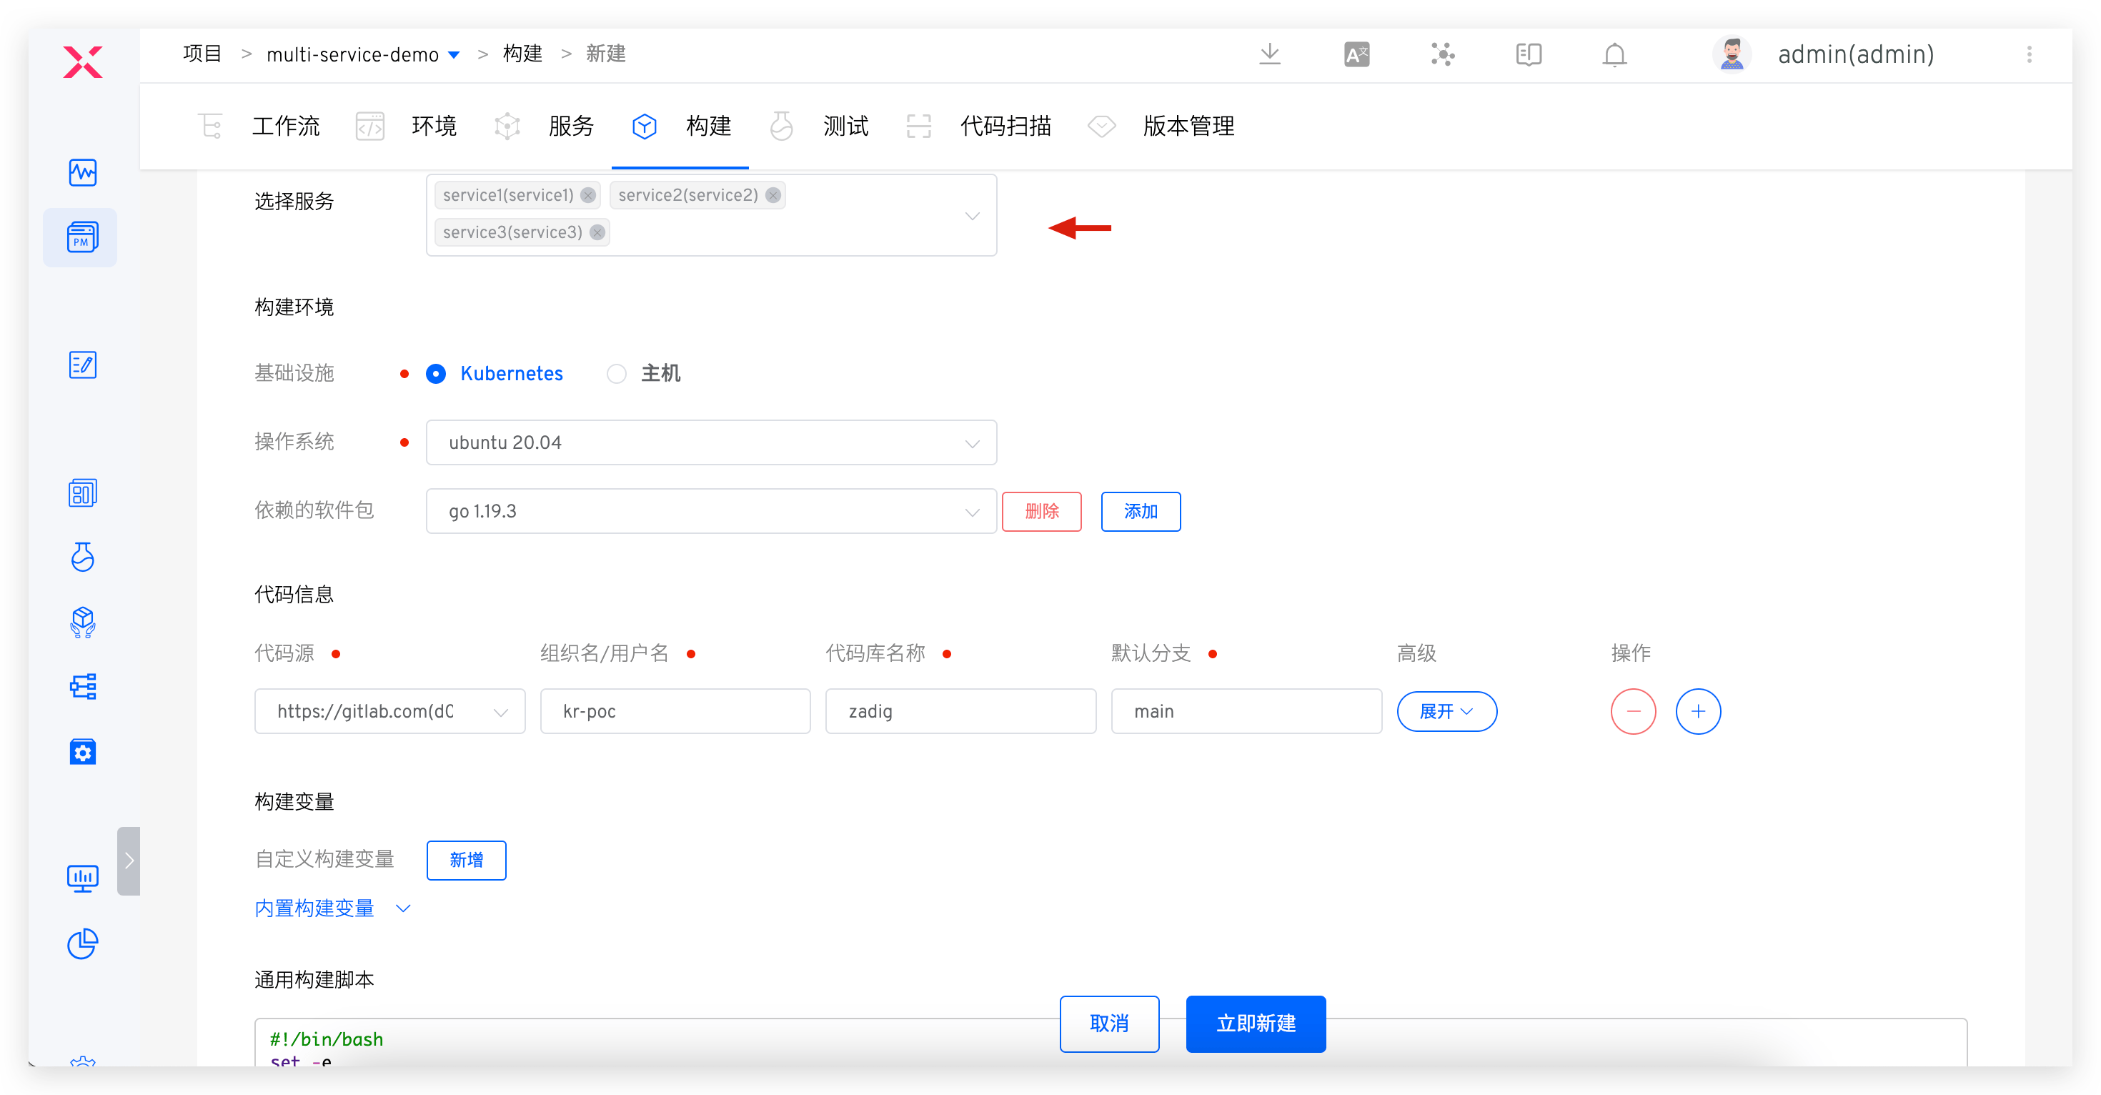
Task: Switch to the 版本管理 tab
Action: pos(1161,127)
